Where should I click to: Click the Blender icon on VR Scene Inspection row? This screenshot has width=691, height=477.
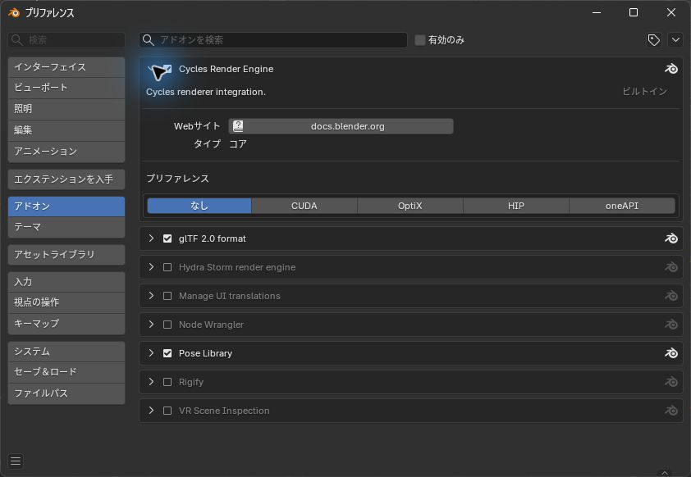pyautogui.click(x=670, y=411)
